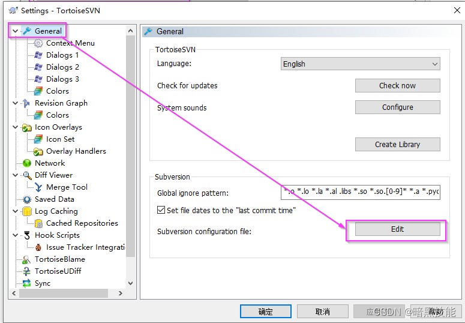Click the Context Menu gear icon
This screenshot has height=323, width=465.
tap(38, 43)
